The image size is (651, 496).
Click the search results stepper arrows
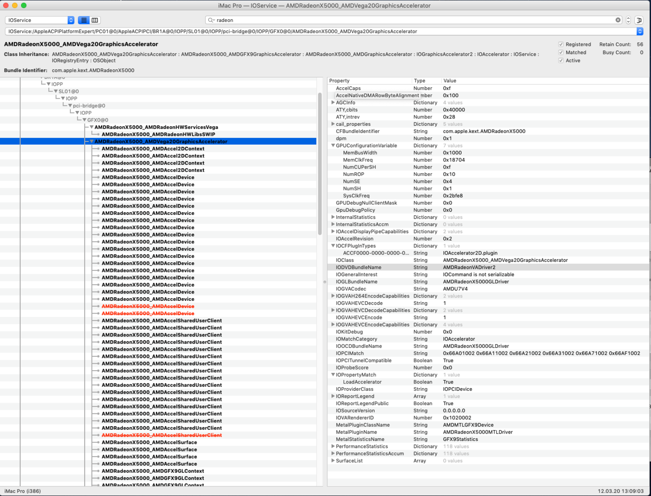click(628, 20)
